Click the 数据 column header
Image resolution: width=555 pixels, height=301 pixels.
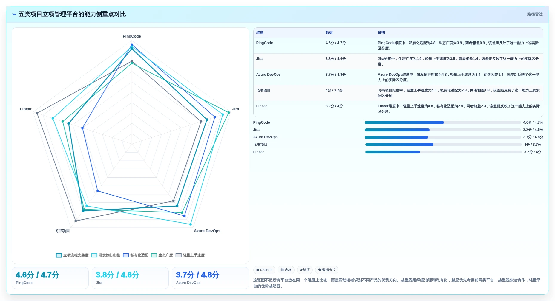(329, 32)
